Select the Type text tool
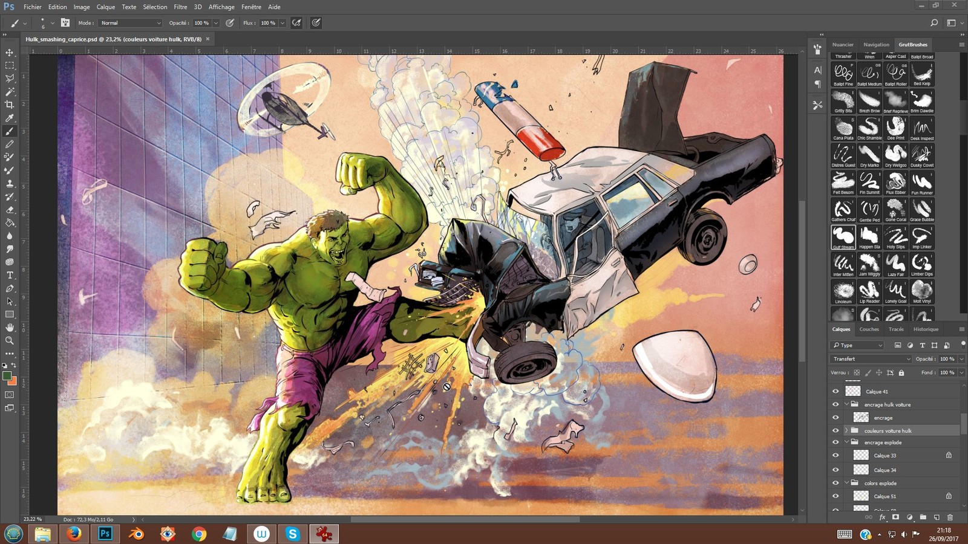Image resolution: width=968 pixels, height=544 pixels. [10, 275]
